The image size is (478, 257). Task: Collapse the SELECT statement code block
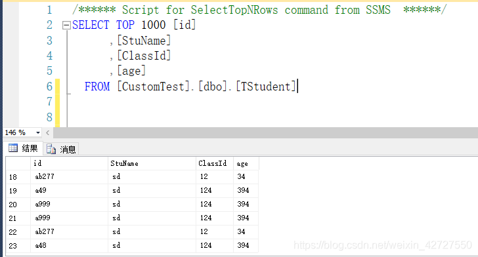point(66,26)
